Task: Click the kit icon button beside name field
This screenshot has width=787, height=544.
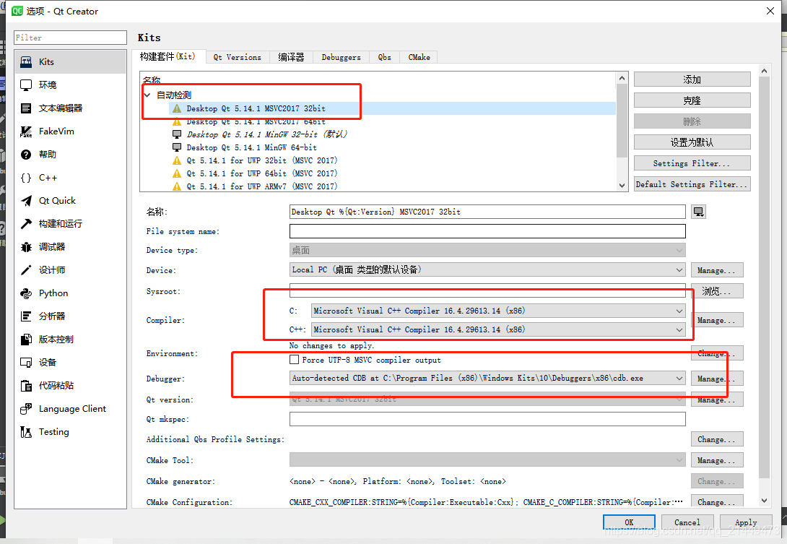Action: tap(698, 212)
